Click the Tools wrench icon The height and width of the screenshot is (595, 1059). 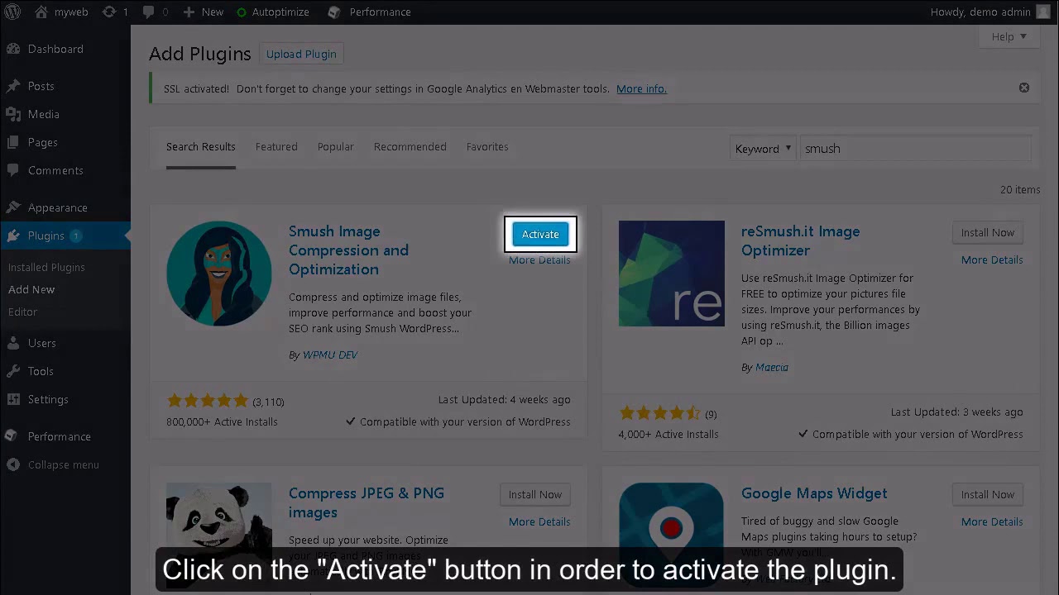pyautogui.click(x=13, y=371)
